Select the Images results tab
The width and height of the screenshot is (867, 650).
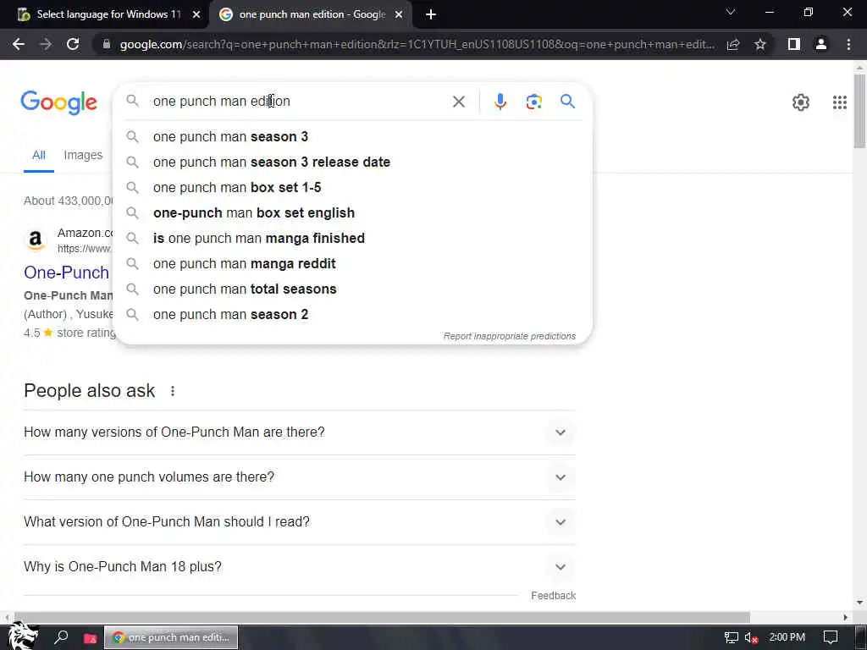click(x=83, y=156)
